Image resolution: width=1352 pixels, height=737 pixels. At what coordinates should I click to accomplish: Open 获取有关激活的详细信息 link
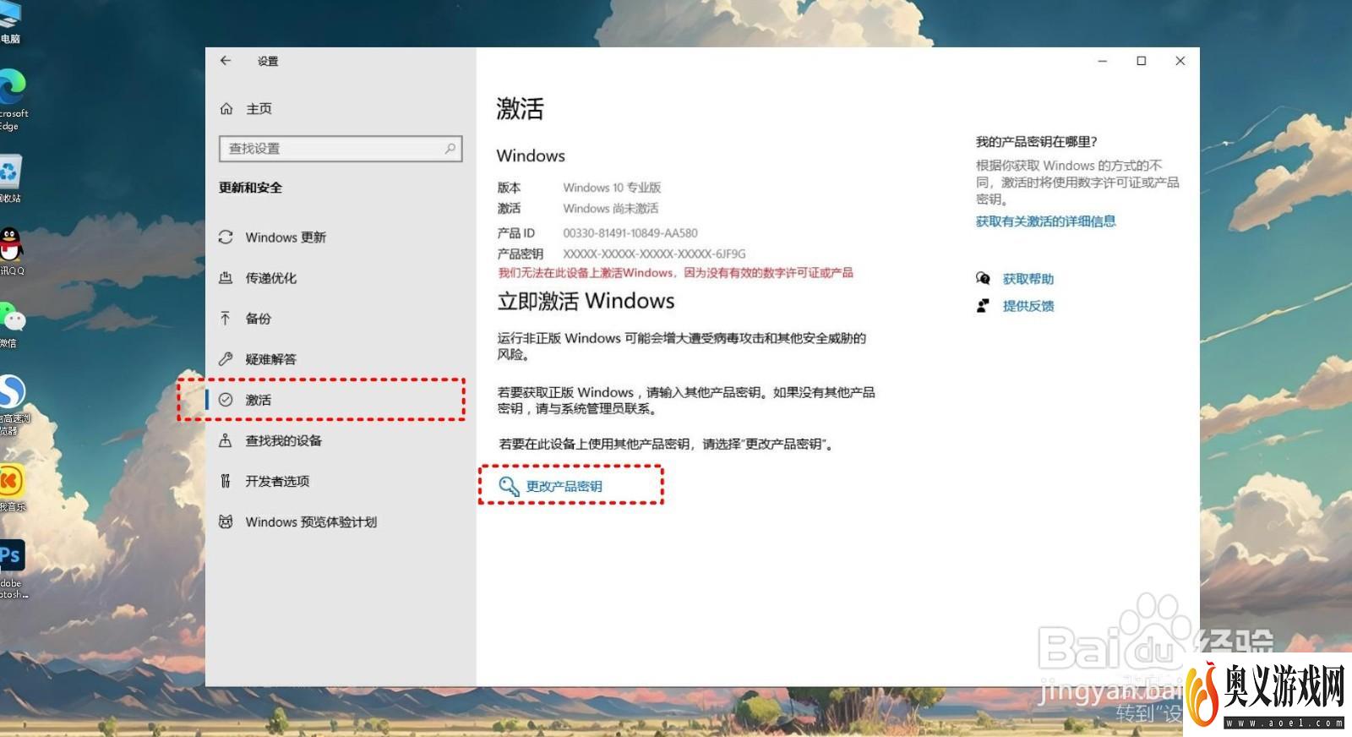click(x=1045, y=221)
